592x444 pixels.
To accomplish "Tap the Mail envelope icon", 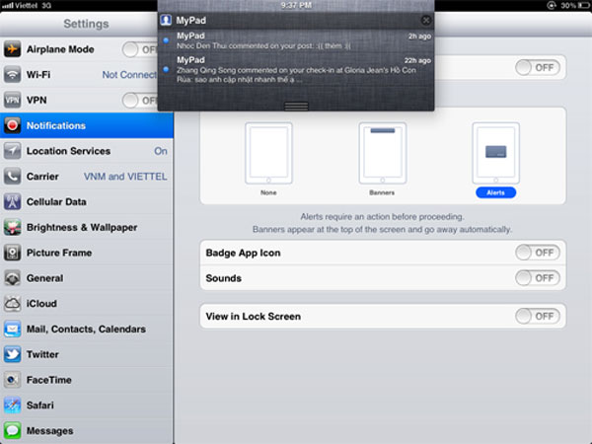I will (12, 329).
